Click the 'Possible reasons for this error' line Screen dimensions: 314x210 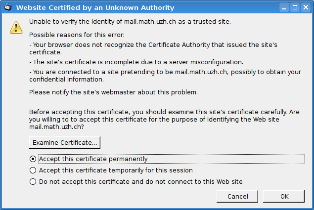click(77, 35)
